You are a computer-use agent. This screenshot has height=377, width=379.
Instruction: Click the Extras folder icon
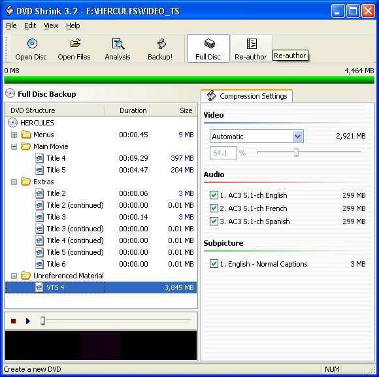pos(26,182)
